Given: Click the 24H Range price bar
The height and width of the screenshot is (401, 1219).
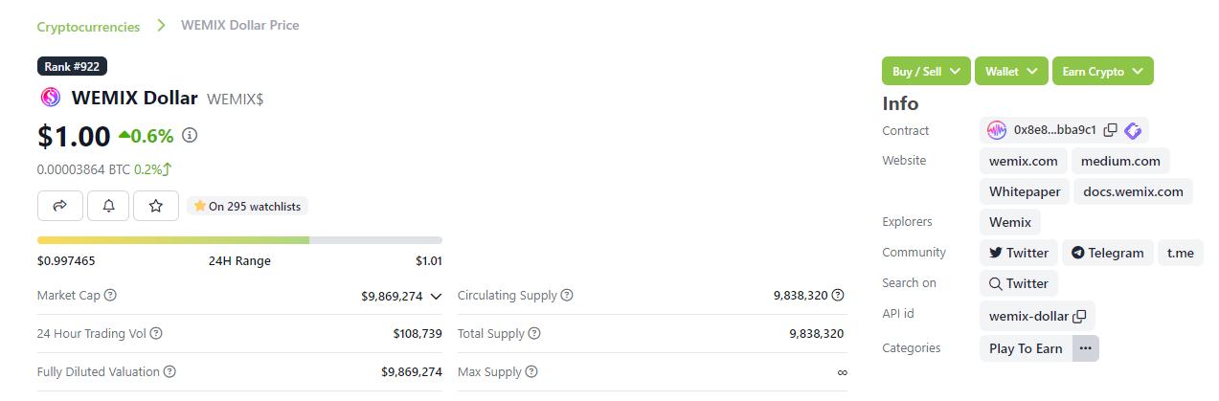Looking at the screenshot, I should (x=239, y=240).
